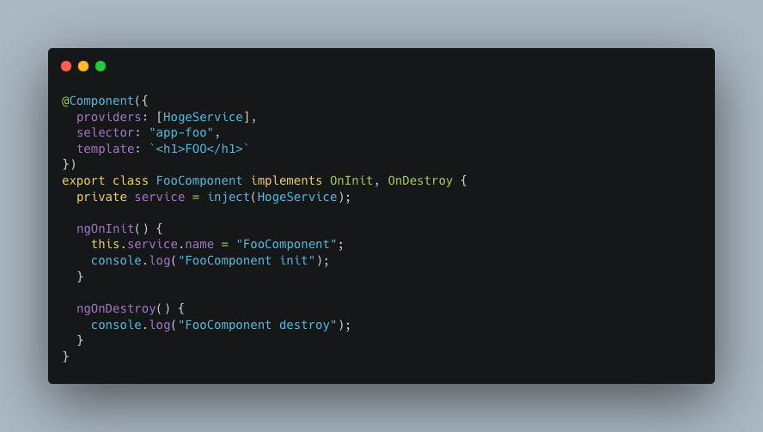Click the ngOnDestroy method name
The image size is (763, 432).
(116, 308)
